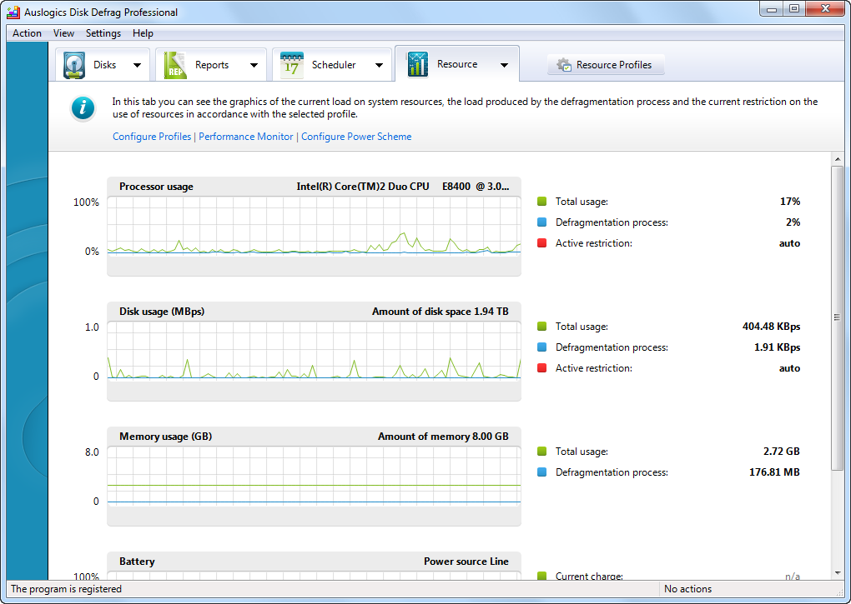
Task: Click the Processor usage panel title
Action: [x=156, y=187]
